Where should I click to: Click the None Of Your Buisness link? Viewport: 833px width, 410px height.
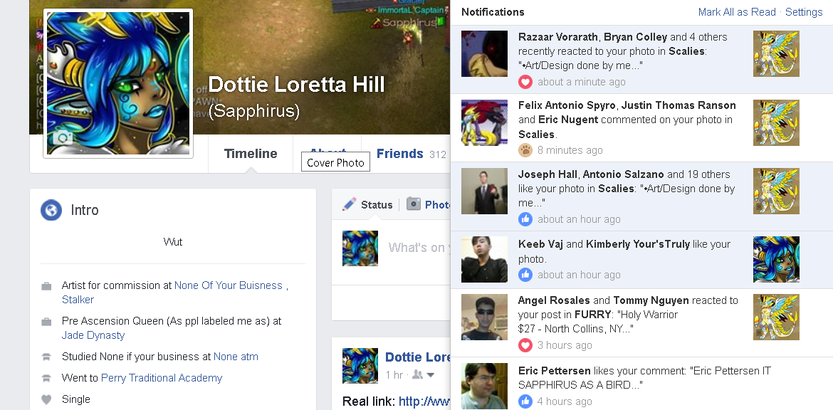click(229, 285)
